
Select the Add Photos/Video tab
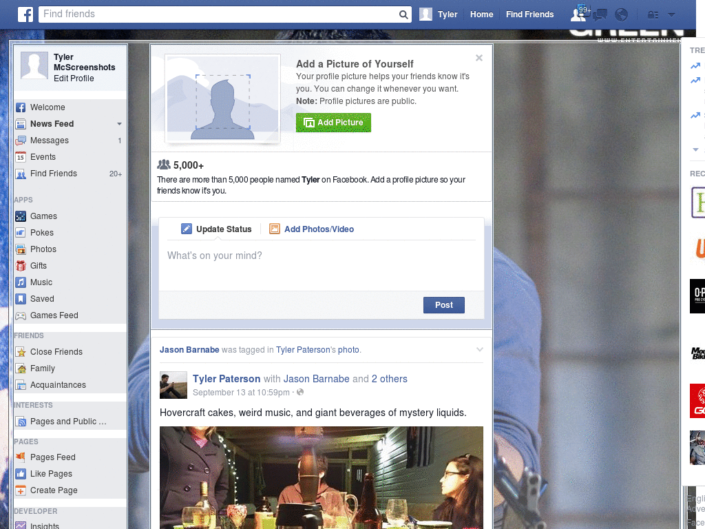point(311,229)
